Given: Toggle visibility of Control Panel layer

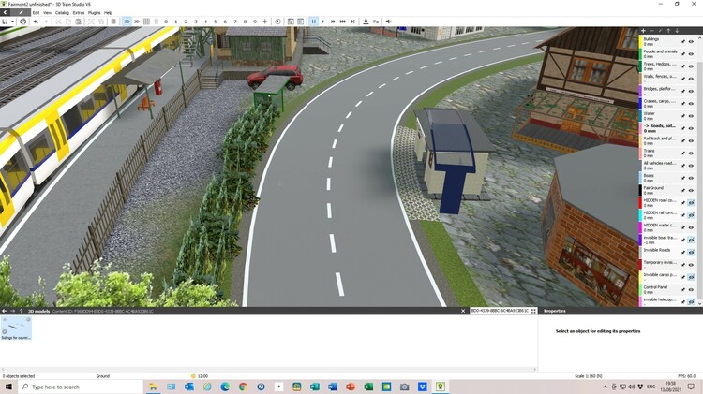Looking at the screenshot, I should [x=691, y=290].
